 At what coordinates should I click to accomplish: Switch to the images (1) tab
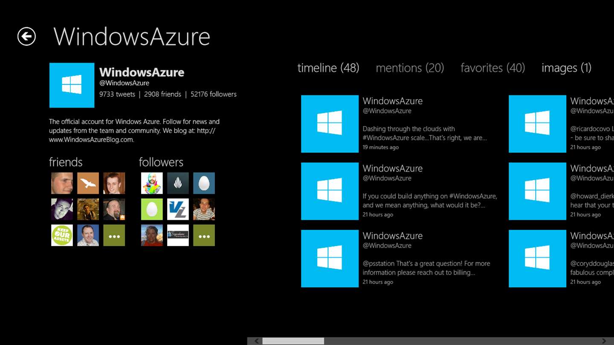coord(566,68)
